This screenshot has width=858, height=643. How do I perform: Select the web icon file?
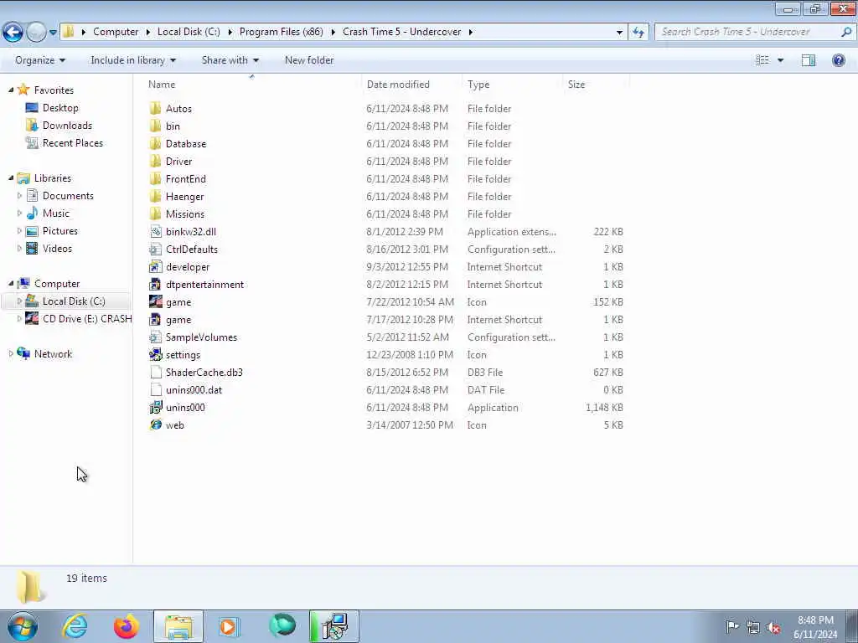tap(156, 424)
